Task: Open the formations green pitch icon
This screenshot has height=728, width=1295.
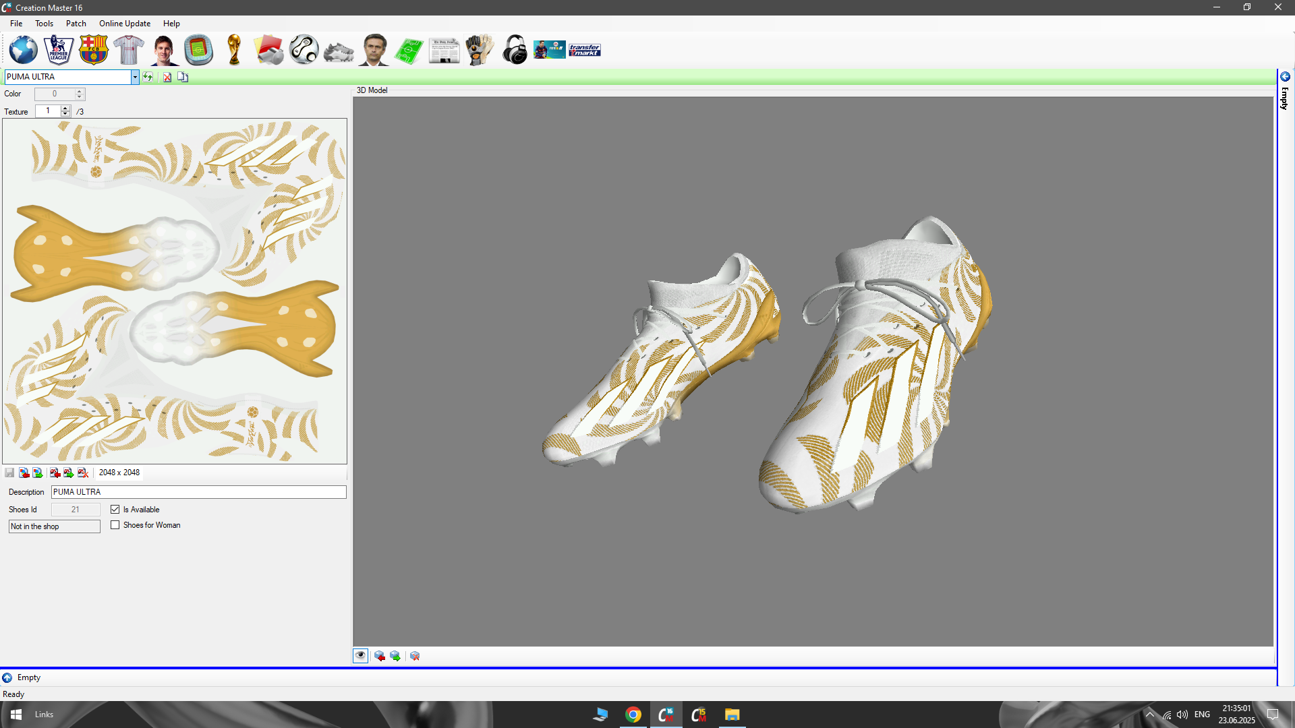Action: click(x=409, y=51)
